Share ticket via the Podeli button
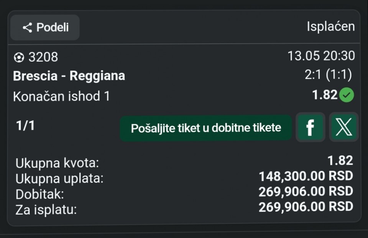 click(45, 28)
